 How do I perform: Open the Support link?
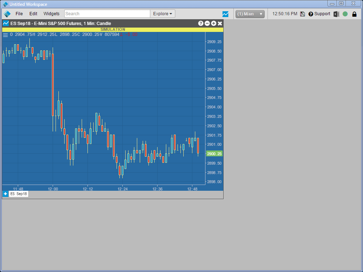pyautogui.click(x=319, y=14)
